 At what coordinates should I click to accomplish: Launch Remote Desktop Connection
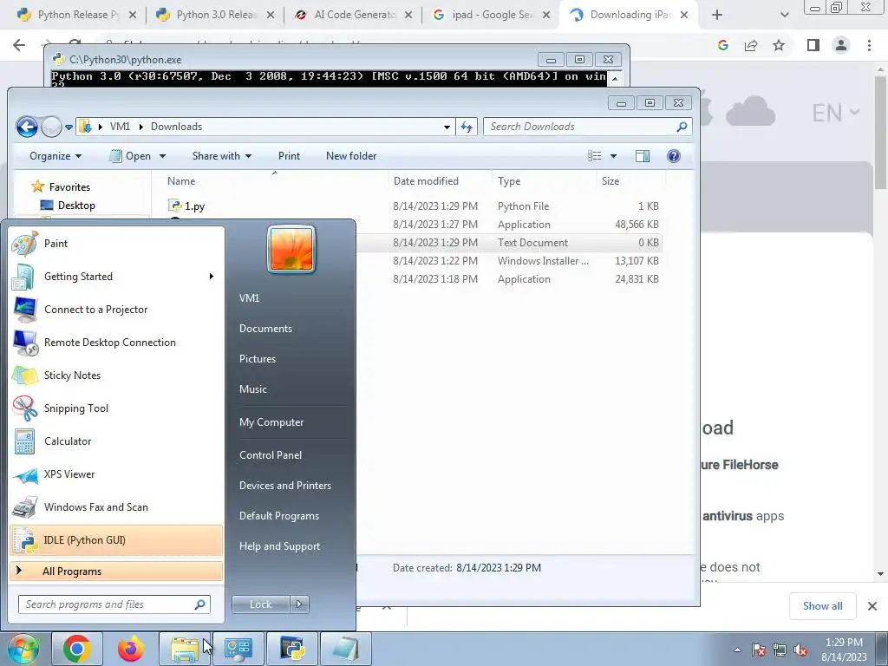(116, 342)
